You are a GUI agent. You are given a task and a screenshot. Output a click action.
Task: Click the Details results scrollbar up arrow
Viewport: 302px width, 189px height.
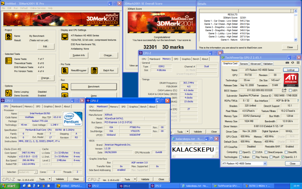(x=296, y=11)
